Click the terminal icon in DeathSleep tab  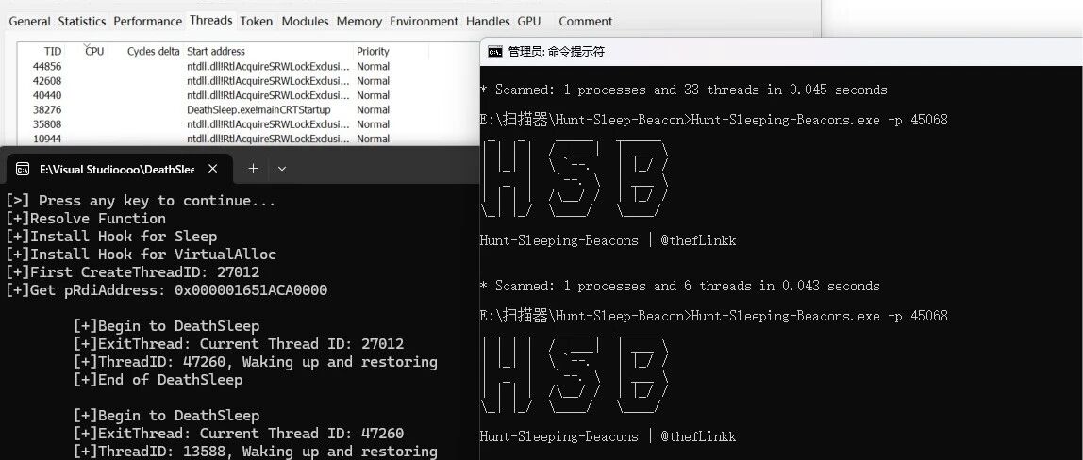pyautogui.click(x=23, y=169)
